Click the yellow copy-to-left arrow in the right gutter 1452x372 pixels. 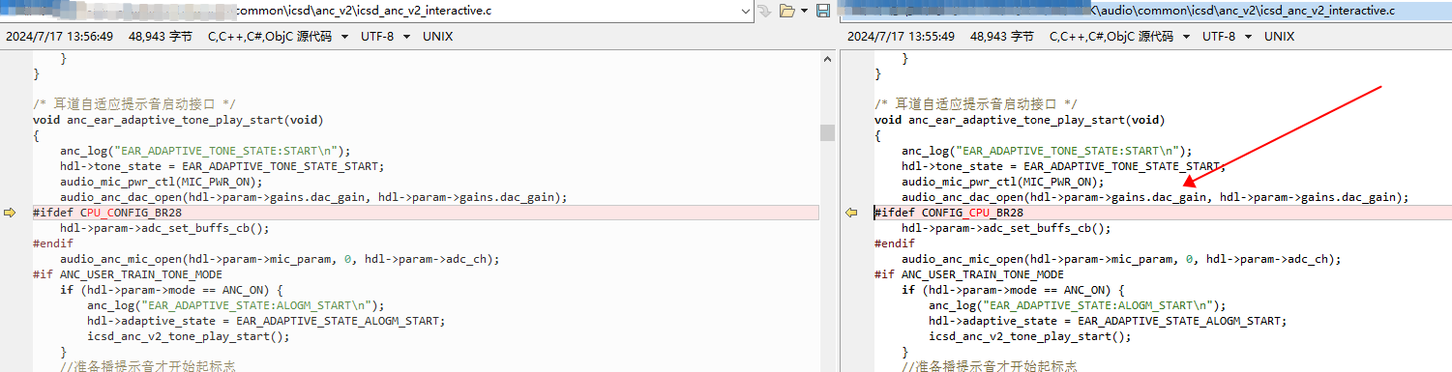click(x=852, y=213)
